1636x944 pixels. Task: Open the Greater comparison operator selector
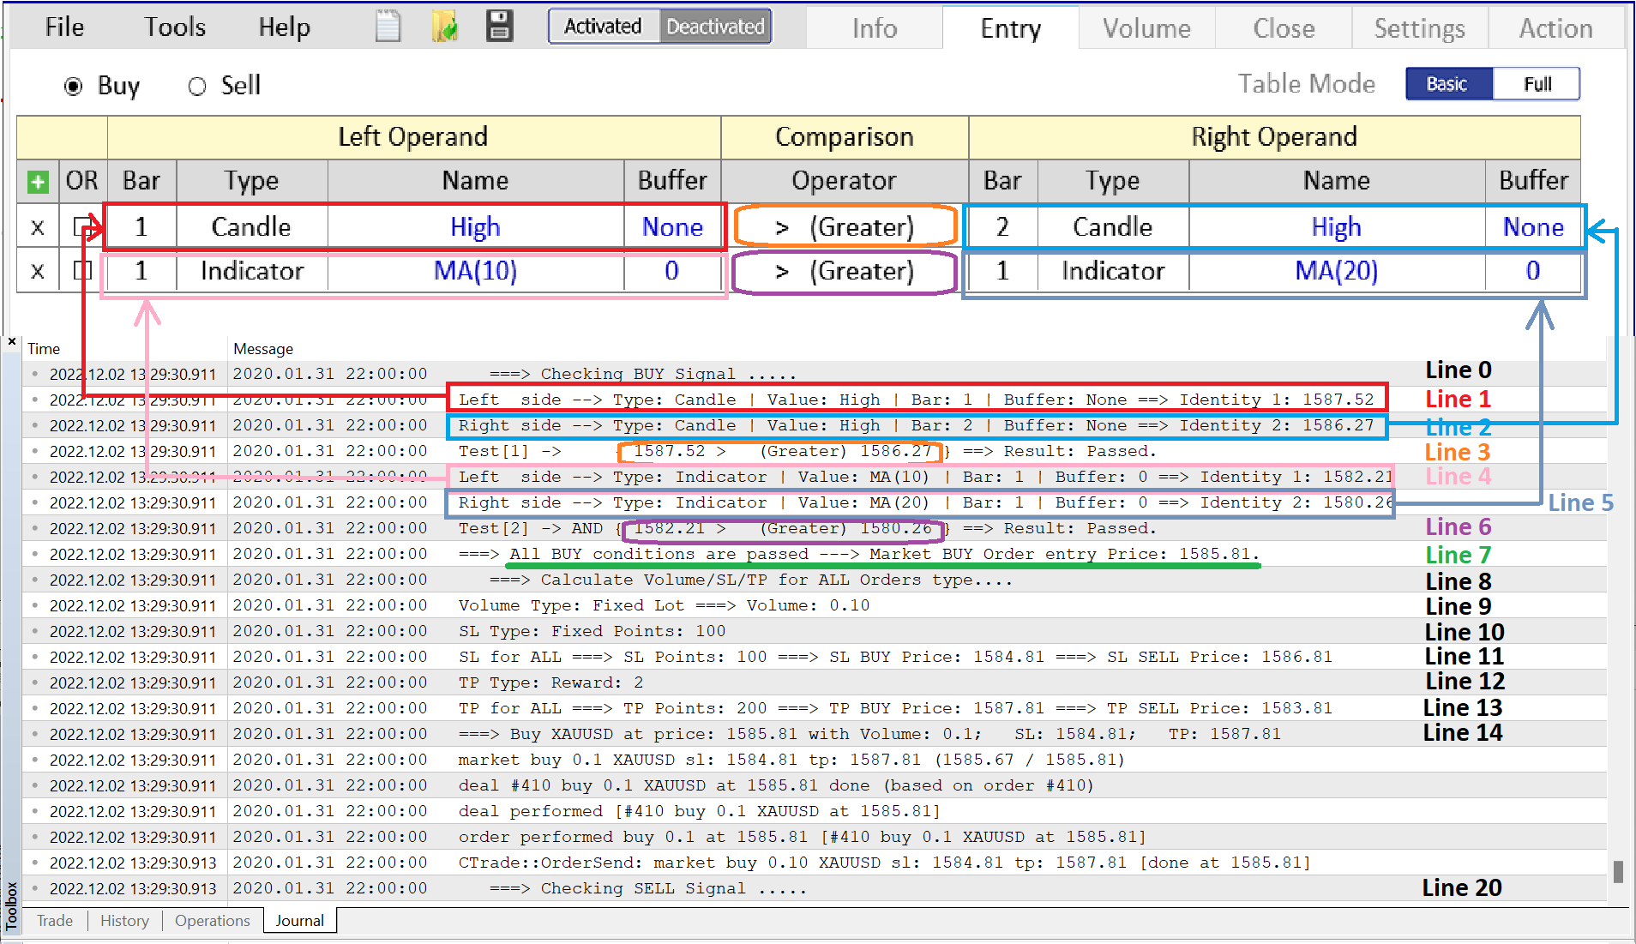[x=845, y=226]
